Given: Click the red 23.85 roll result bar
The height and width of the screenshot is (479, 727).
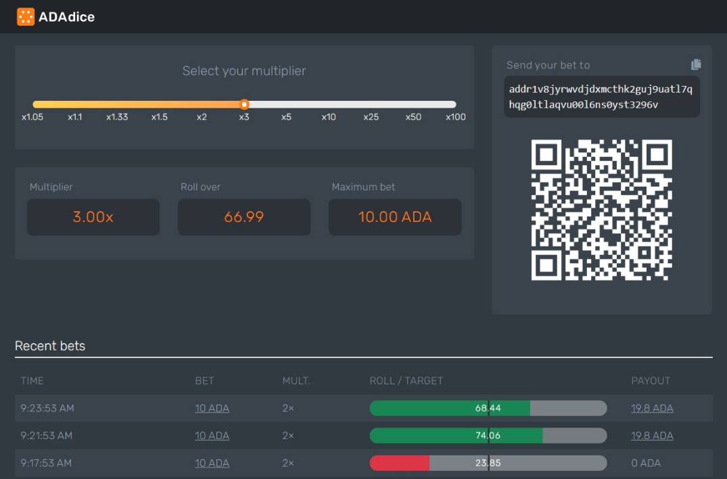Looking at the screenshot, I should pos(488,463).
